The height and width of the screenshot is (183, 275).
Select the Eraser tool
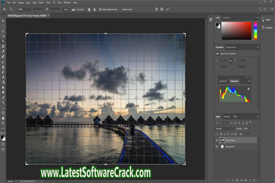3,77
